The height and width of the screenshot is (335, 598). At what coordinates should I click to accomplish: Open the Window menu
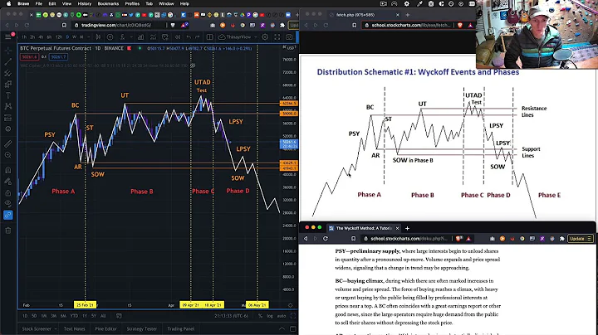coord(166,3)
